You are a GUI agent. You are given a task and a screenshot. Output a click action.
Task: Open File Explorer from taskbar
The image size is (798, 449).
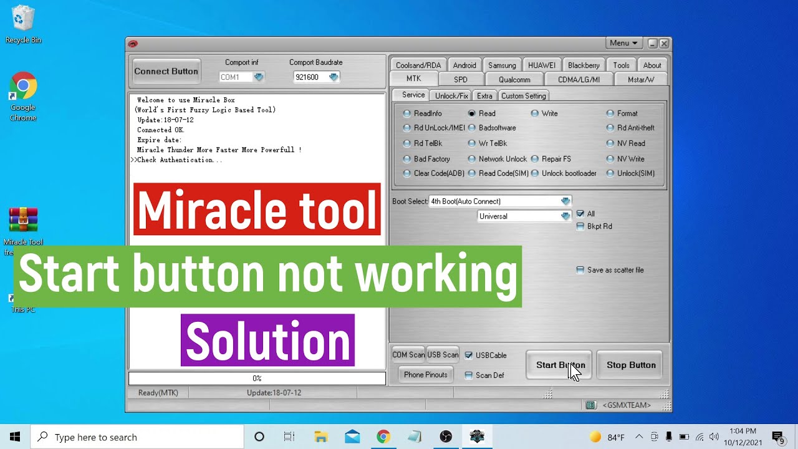click(x=320, y=437)
